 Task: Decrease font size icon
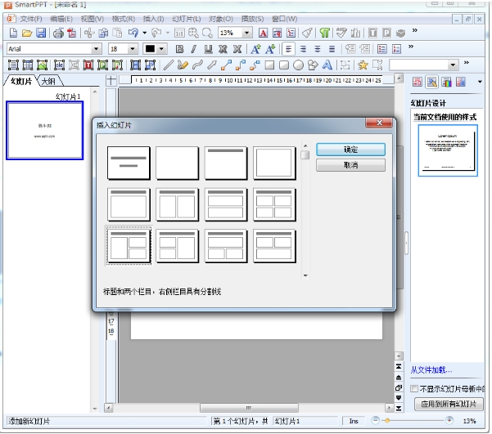[x=270, y=49]
